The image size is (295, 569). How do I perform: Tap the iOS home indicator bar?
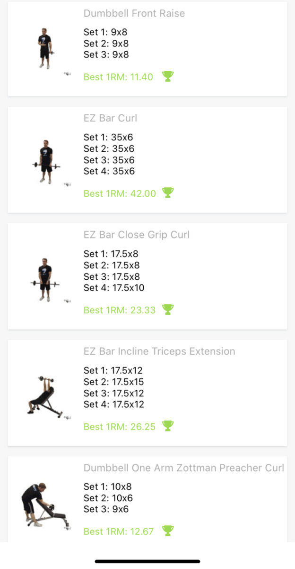click(147, 561)
